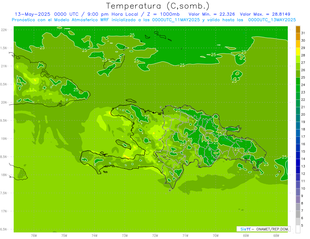Click the colorbar label '5'
The width and height of the screenshot is (310, 239).
302,225
